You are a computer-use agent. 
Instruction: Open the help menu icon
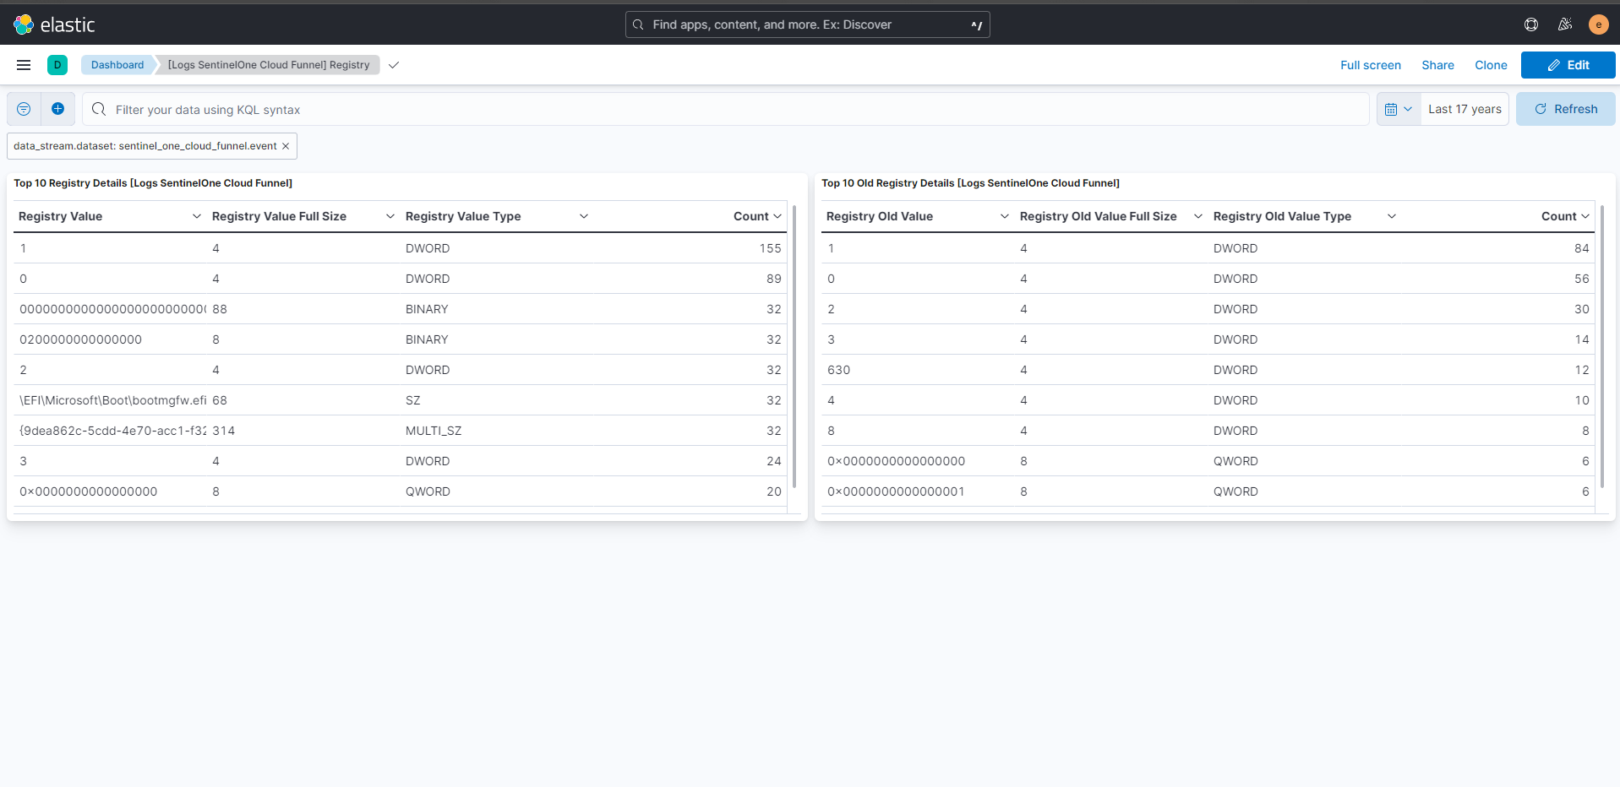(x=1531, y=24)
